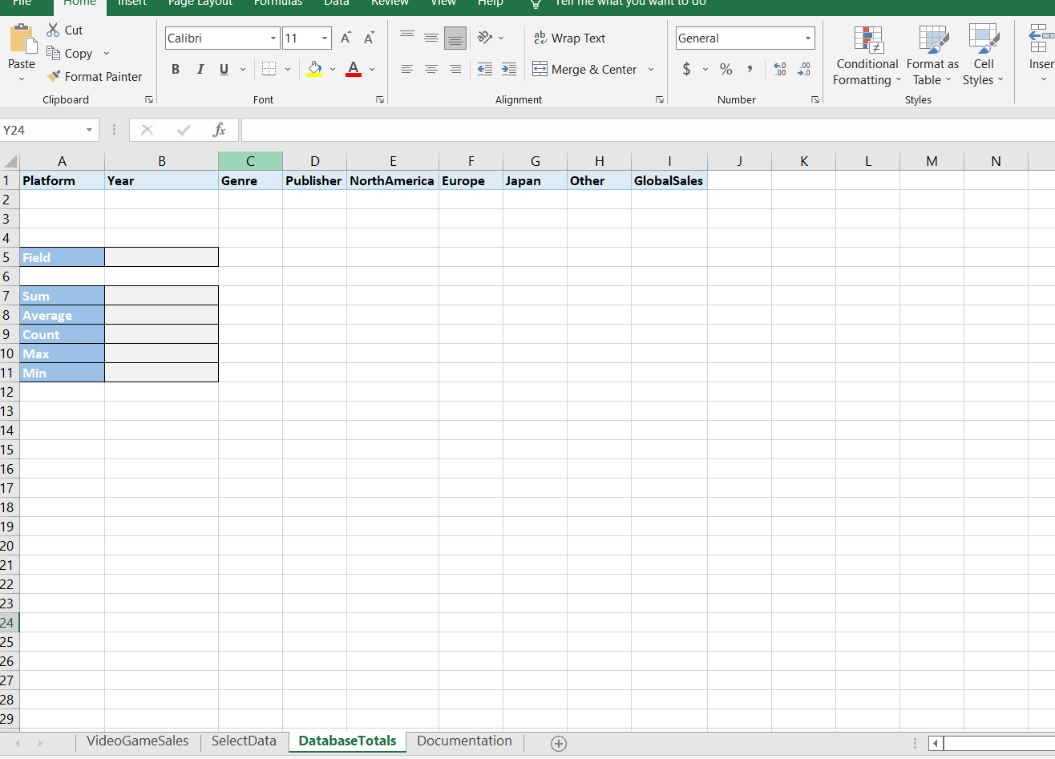The image size is (1055, 759).
Task: Add a new worksheet with the plus button
Action: coord(558,744)
